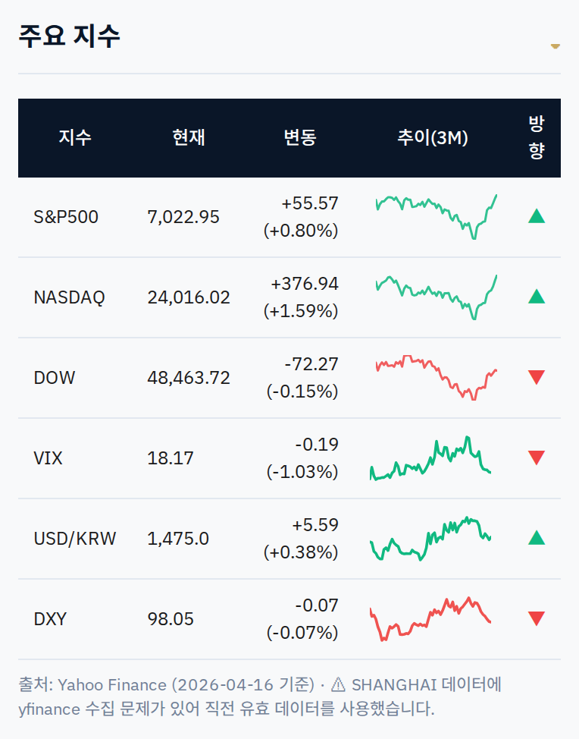The image size is (579, 739).
Task: Click the Yahoo Finance source text
Action: tap(112, 685)
